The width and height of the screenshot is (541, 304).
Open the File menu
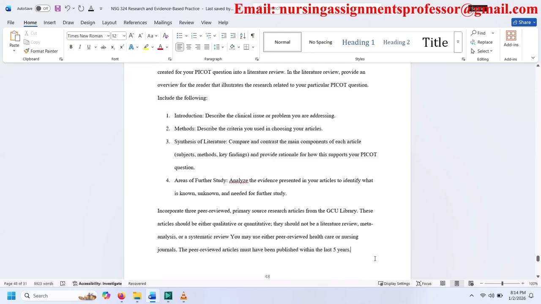(11, 22)
